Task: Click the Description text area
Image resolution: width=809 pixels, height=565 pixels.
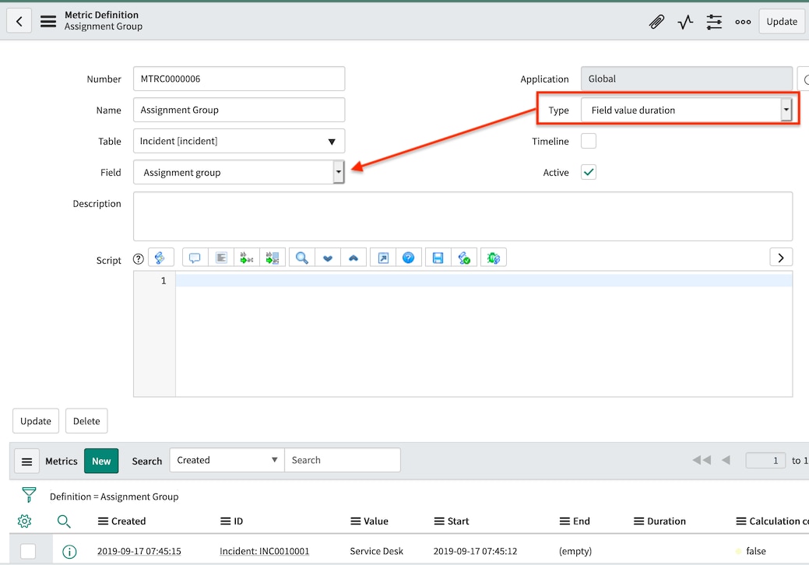Action: [x=463, y=216]
